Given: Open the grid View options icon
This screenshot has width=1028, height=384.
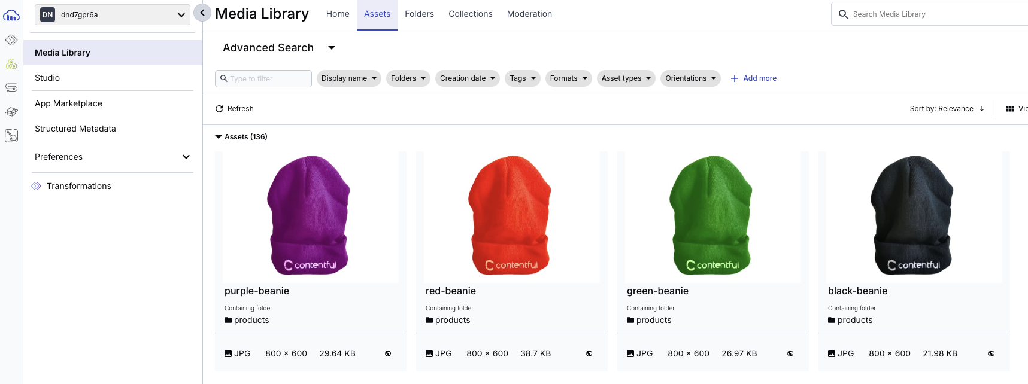Looking at the screenshot, I should (1010, 109).
